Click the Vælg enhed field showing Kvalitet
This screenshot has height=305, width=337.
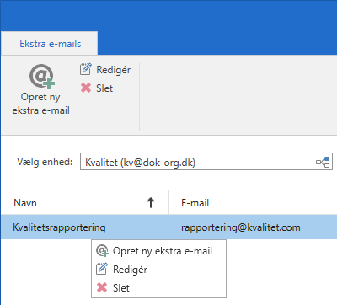coord(206,162)
